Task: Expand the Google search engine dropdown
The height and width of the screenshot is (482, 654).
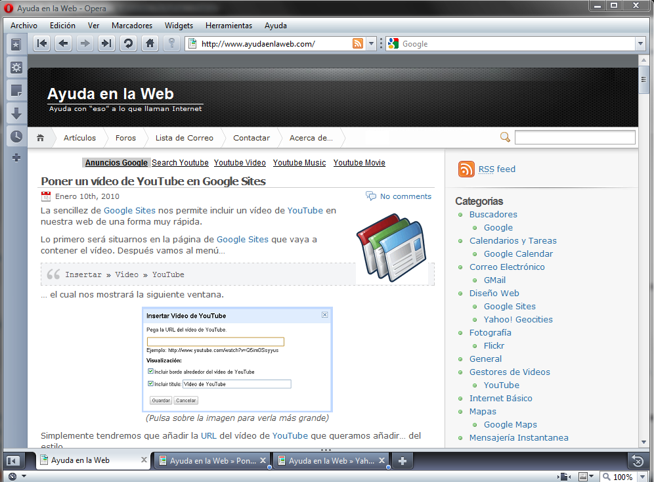Action: pos(641,43)
